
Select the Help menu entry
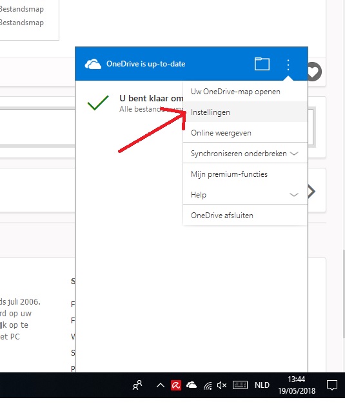245,194
